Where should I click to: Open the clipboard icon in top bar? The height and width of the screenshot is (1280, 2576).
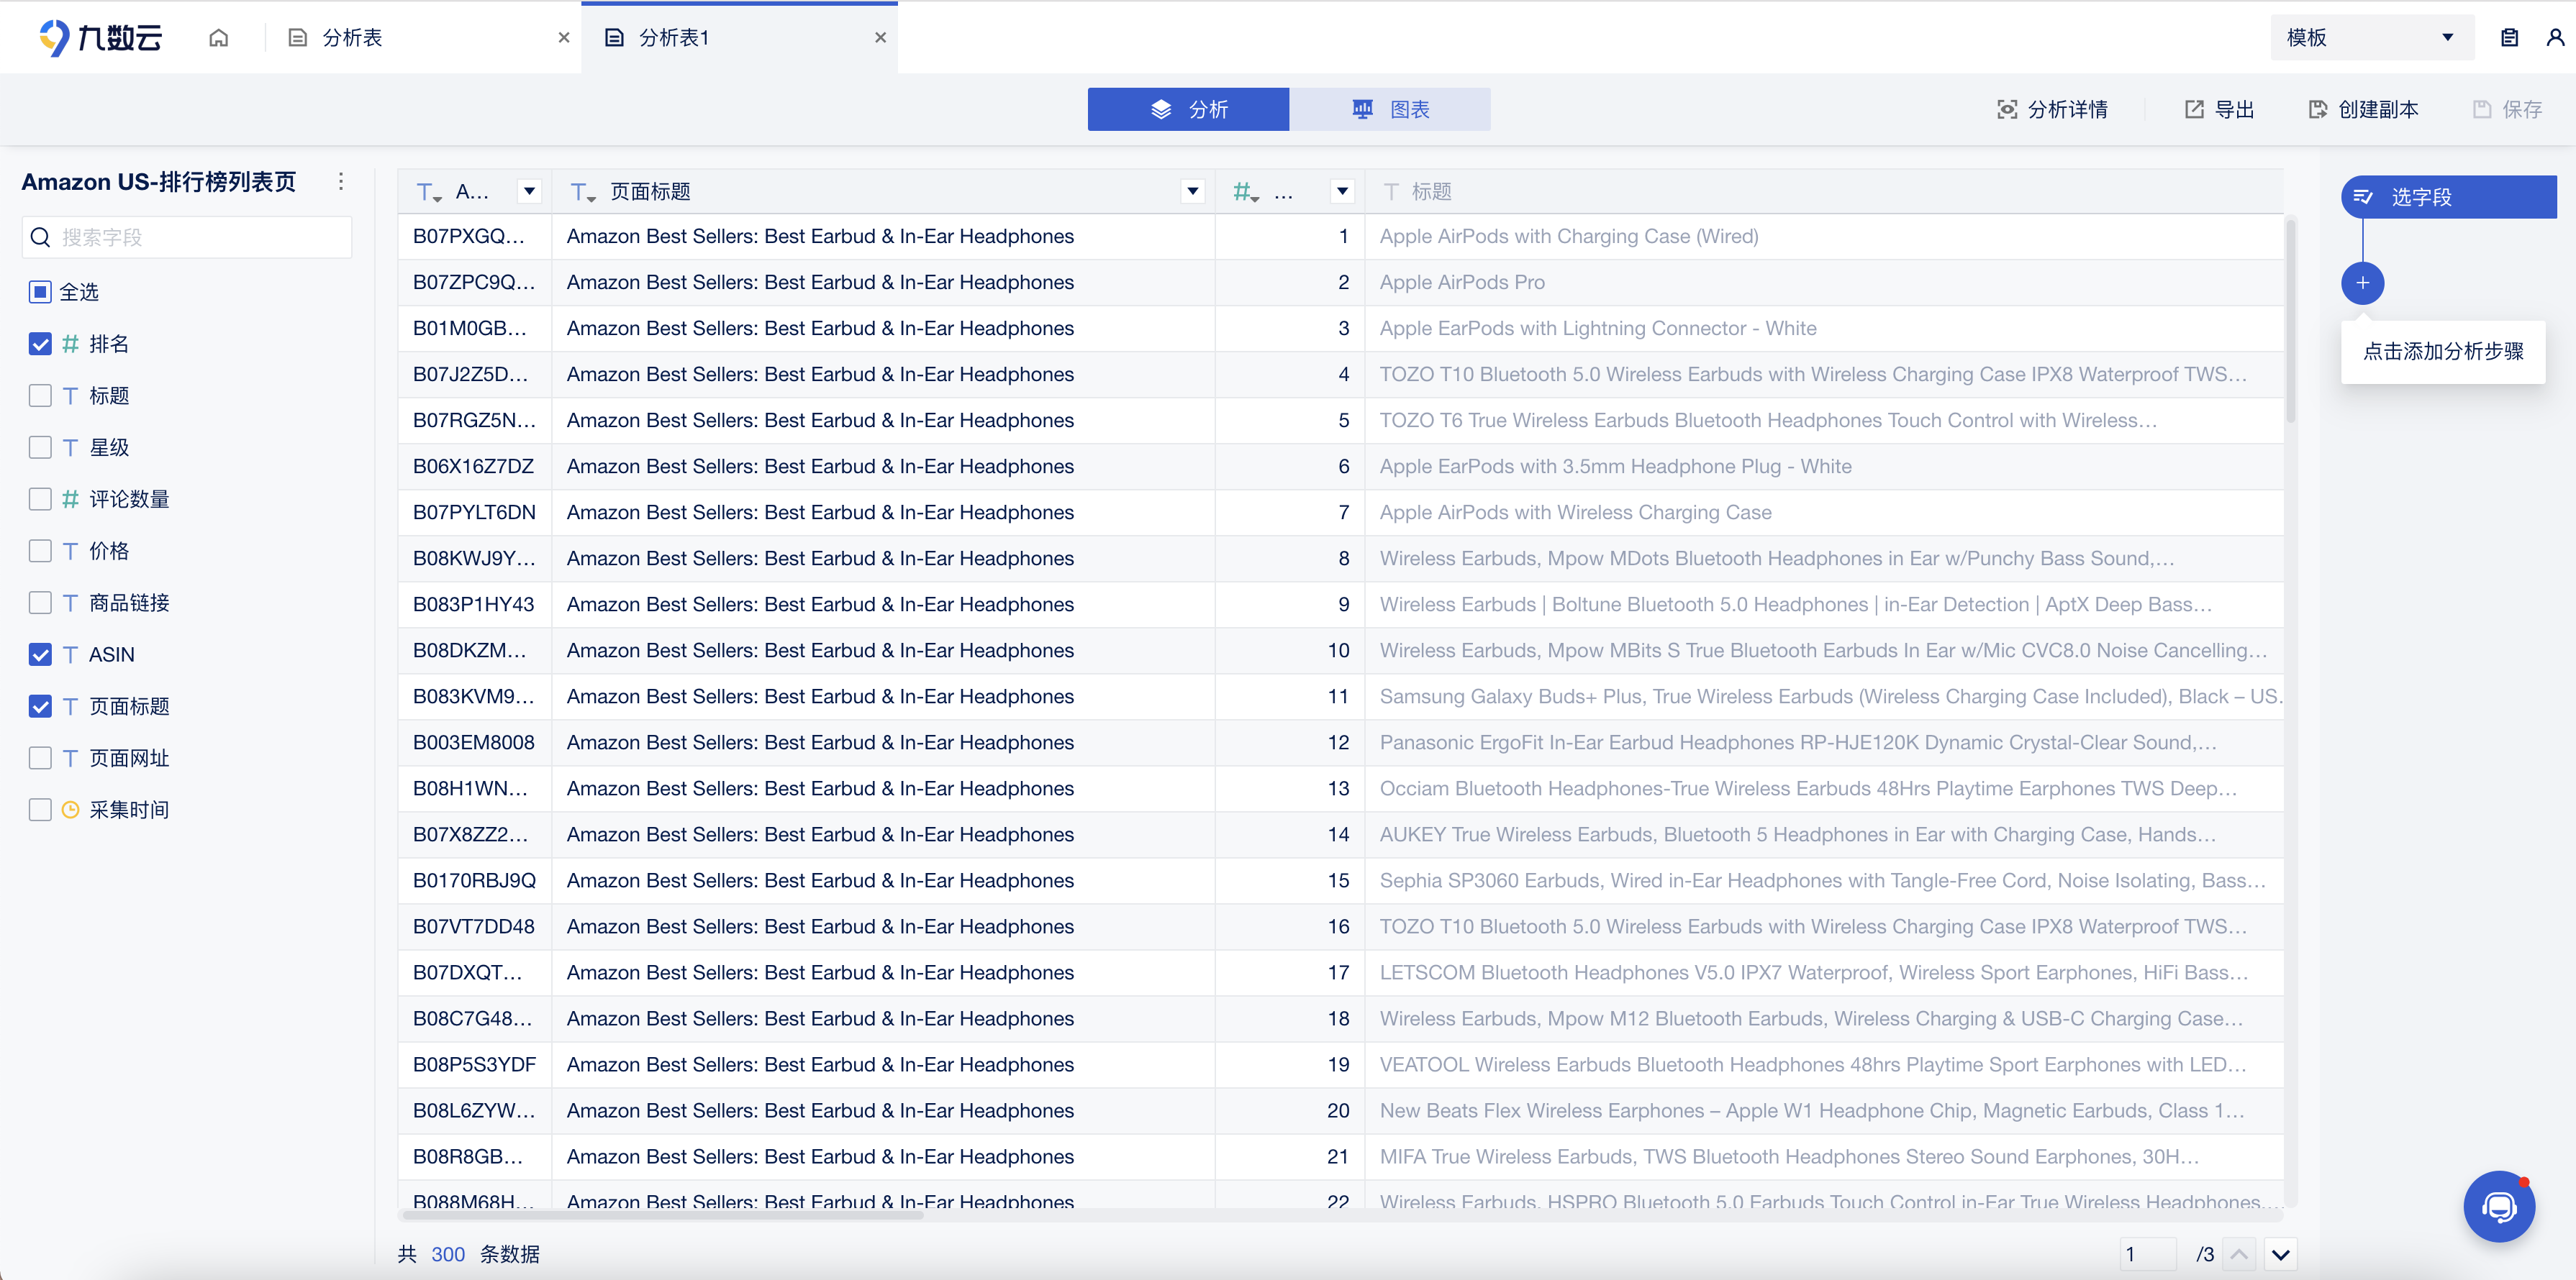pyautogui.click(x=2509, y=38)
